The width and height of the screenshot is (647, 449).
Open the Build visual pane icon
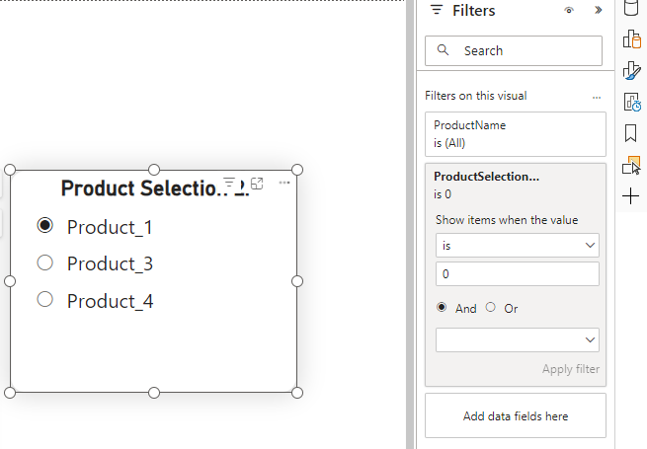tap(632, 39)
